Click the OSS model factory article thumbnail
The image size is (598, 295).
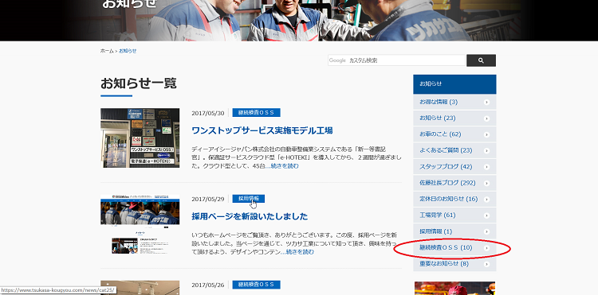coord(140,138)
